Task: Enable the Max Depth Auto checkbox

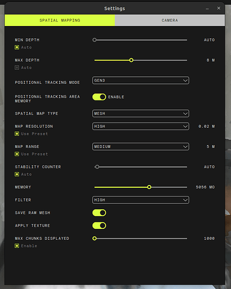Action: click(17, 68)
